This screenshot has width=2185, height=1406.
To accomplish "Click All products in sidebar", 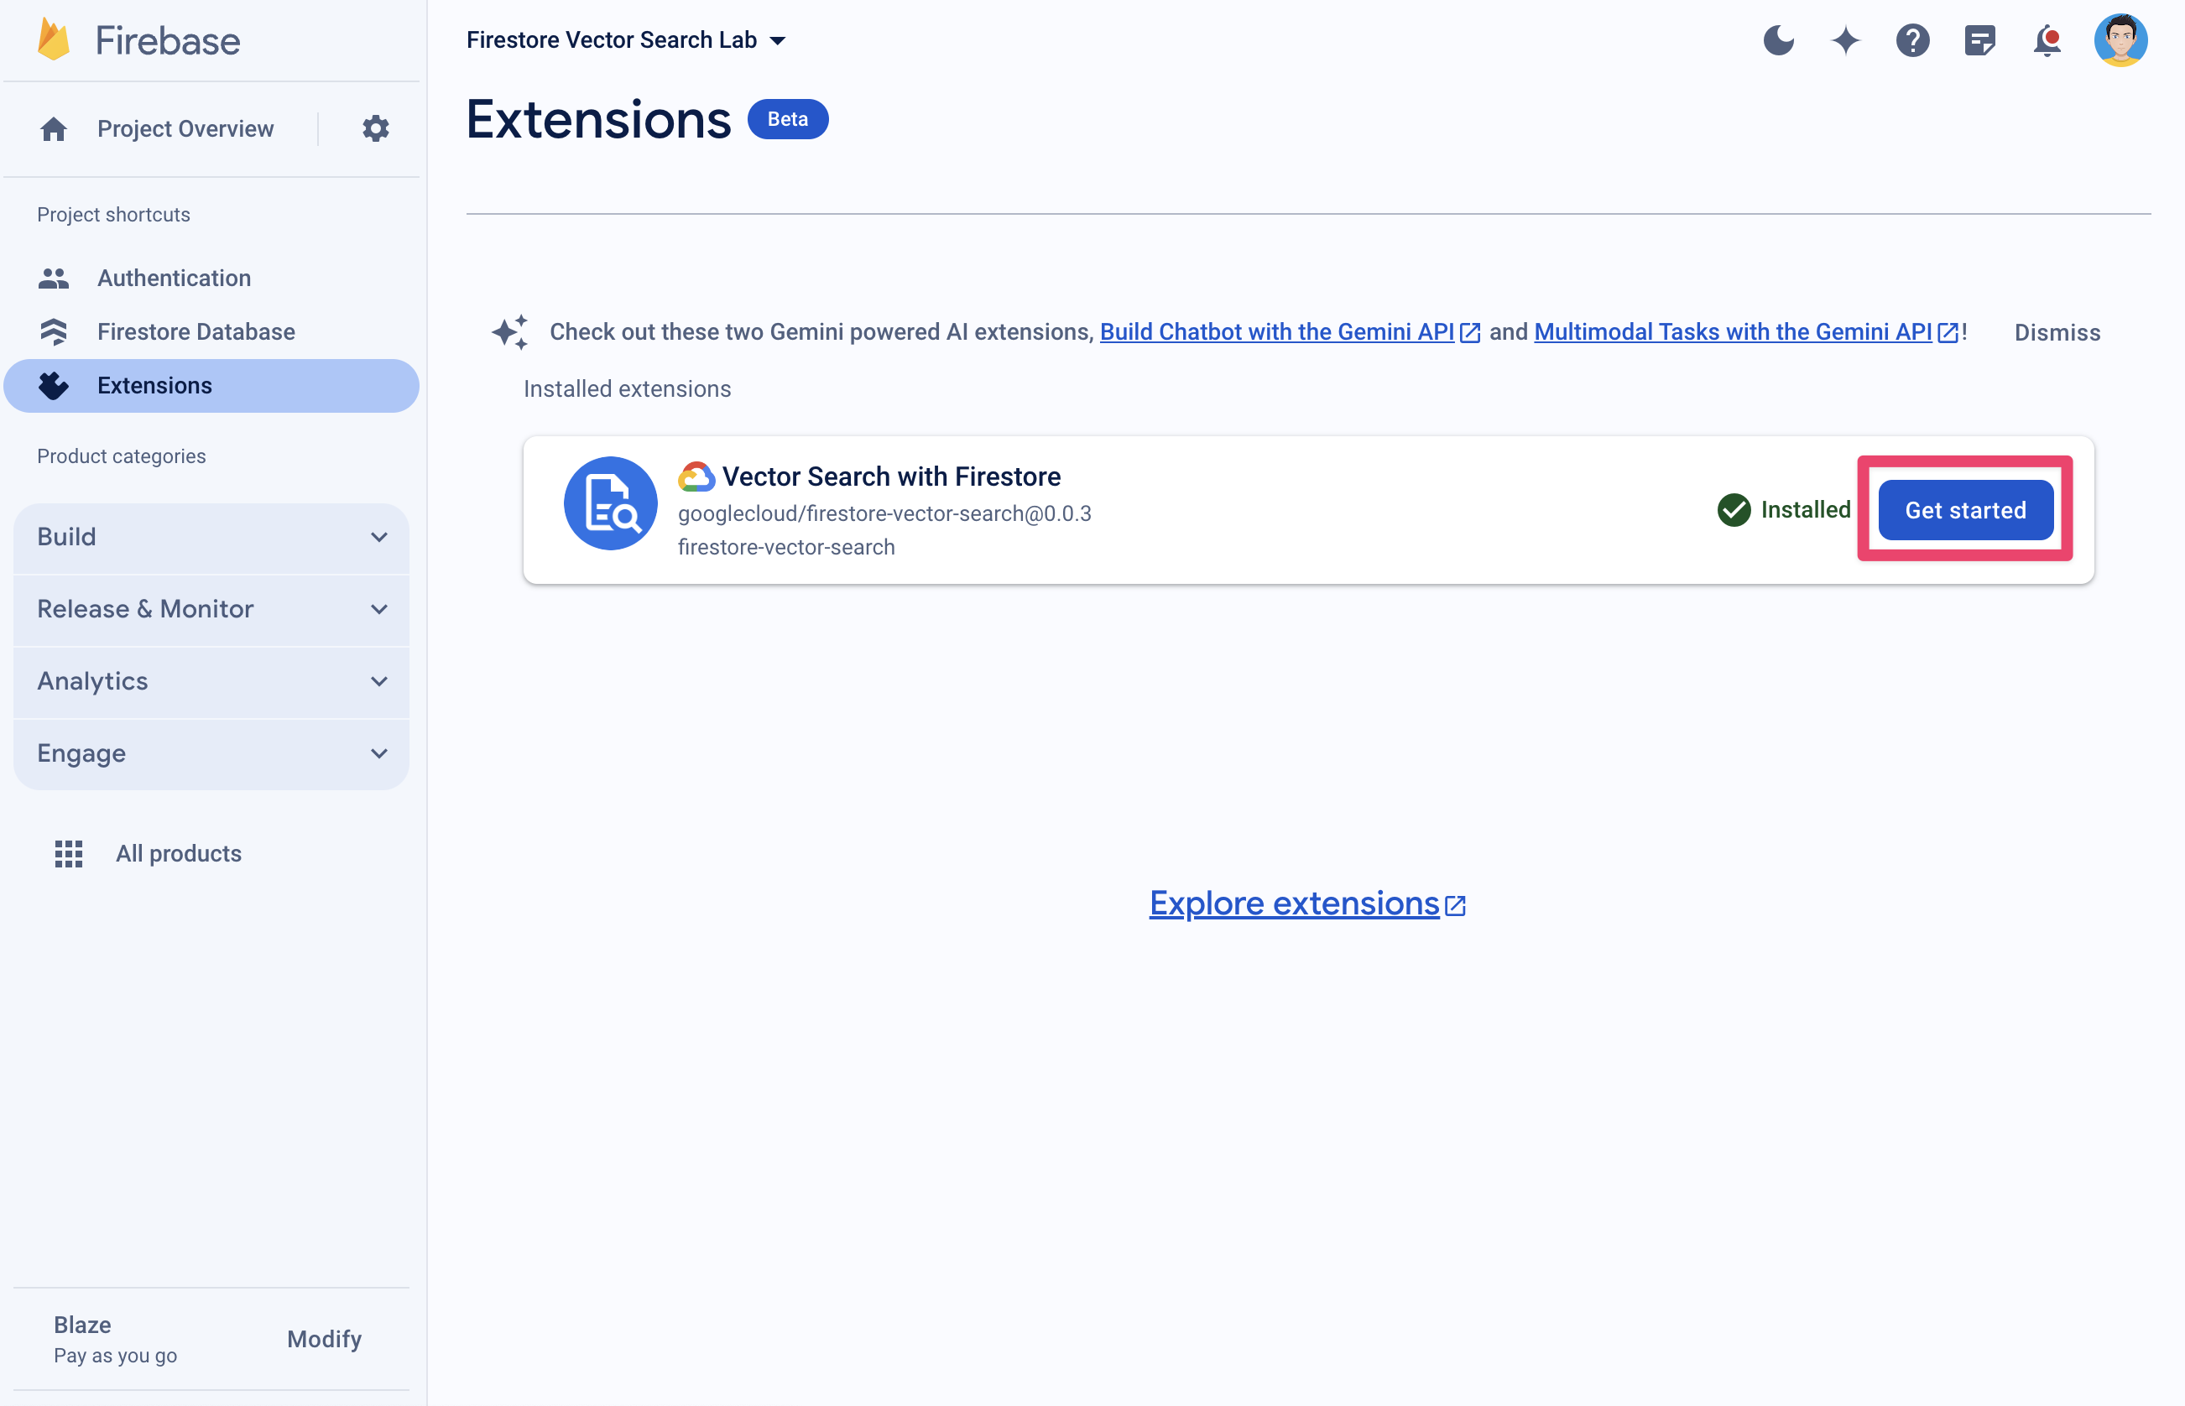I will (x=179, y=853).
